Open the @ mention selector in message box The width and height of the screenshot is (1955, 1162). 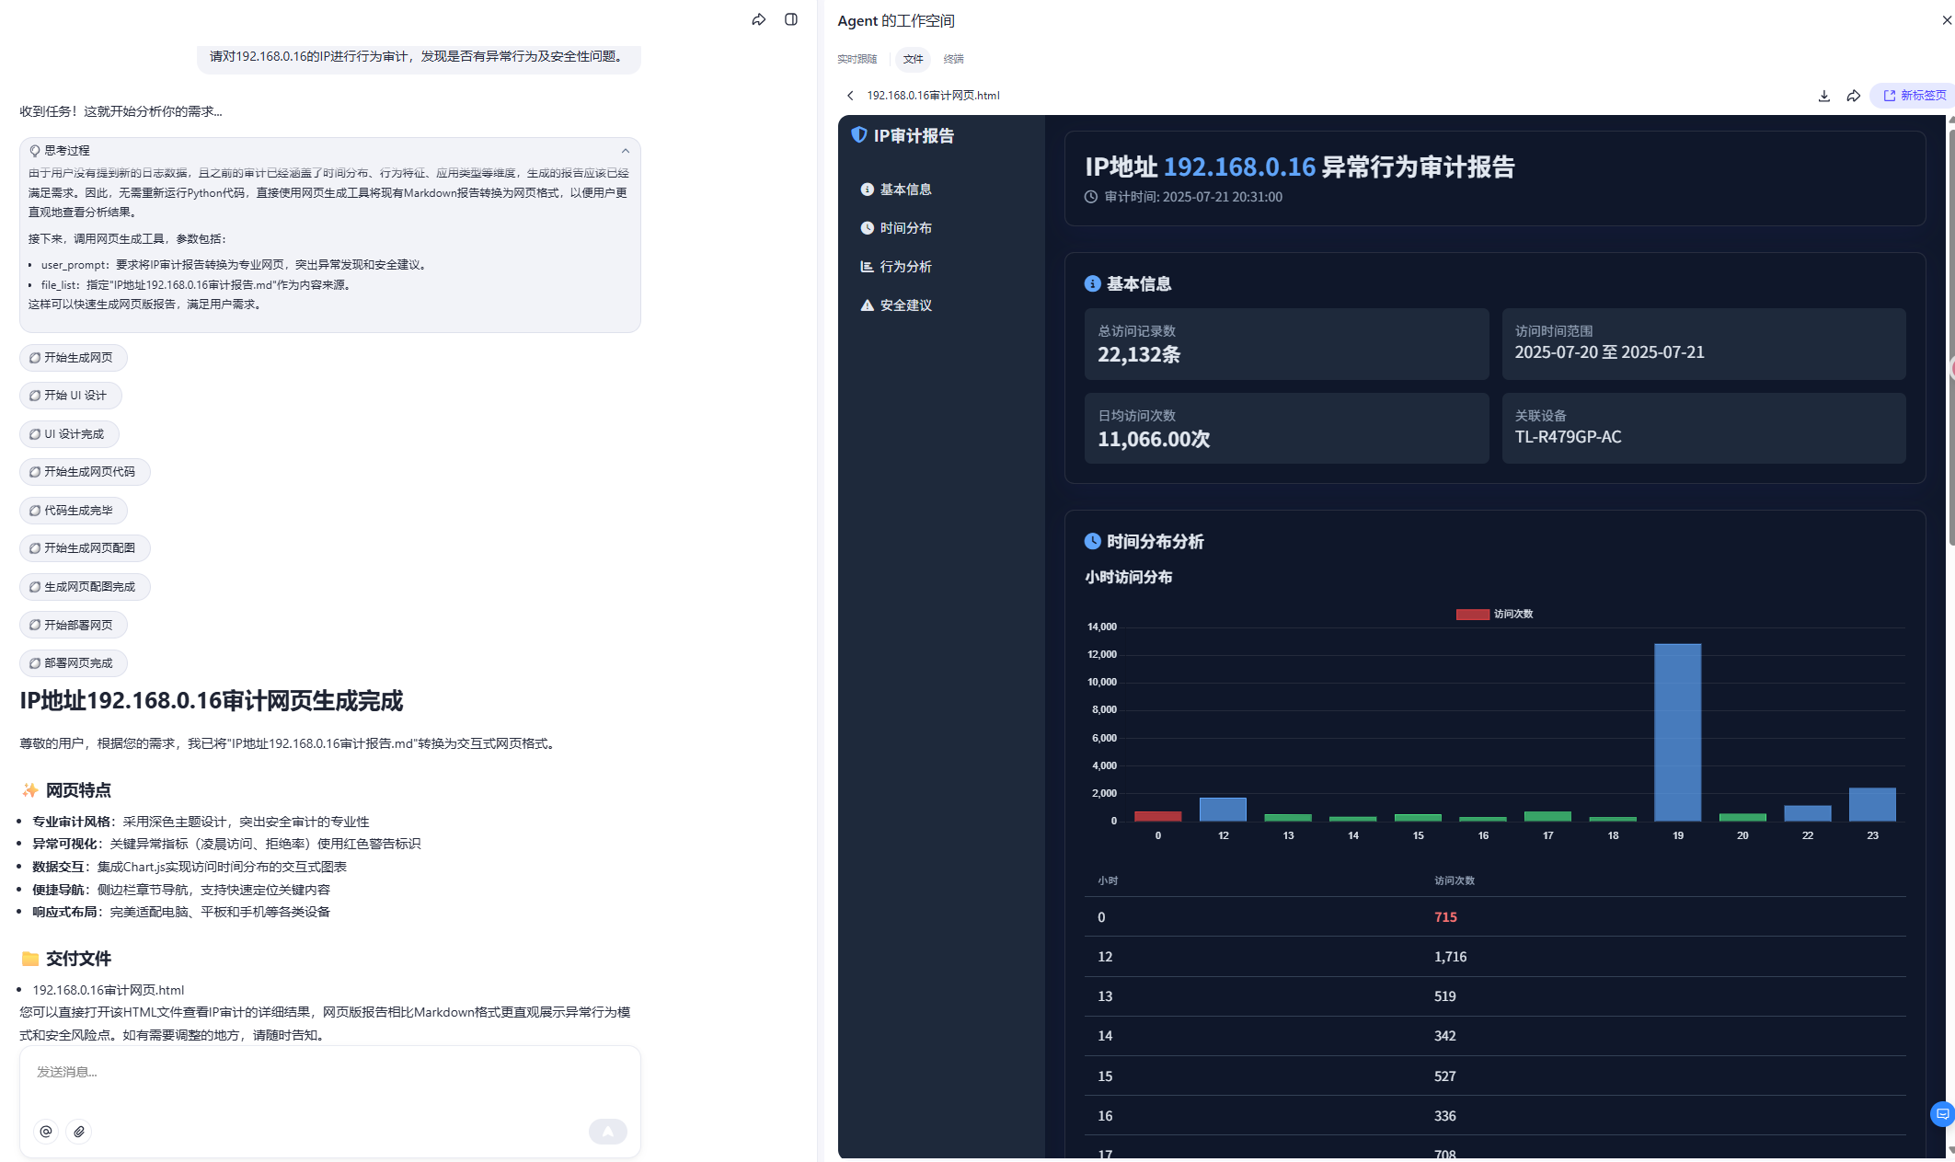tap(46, 1132)
